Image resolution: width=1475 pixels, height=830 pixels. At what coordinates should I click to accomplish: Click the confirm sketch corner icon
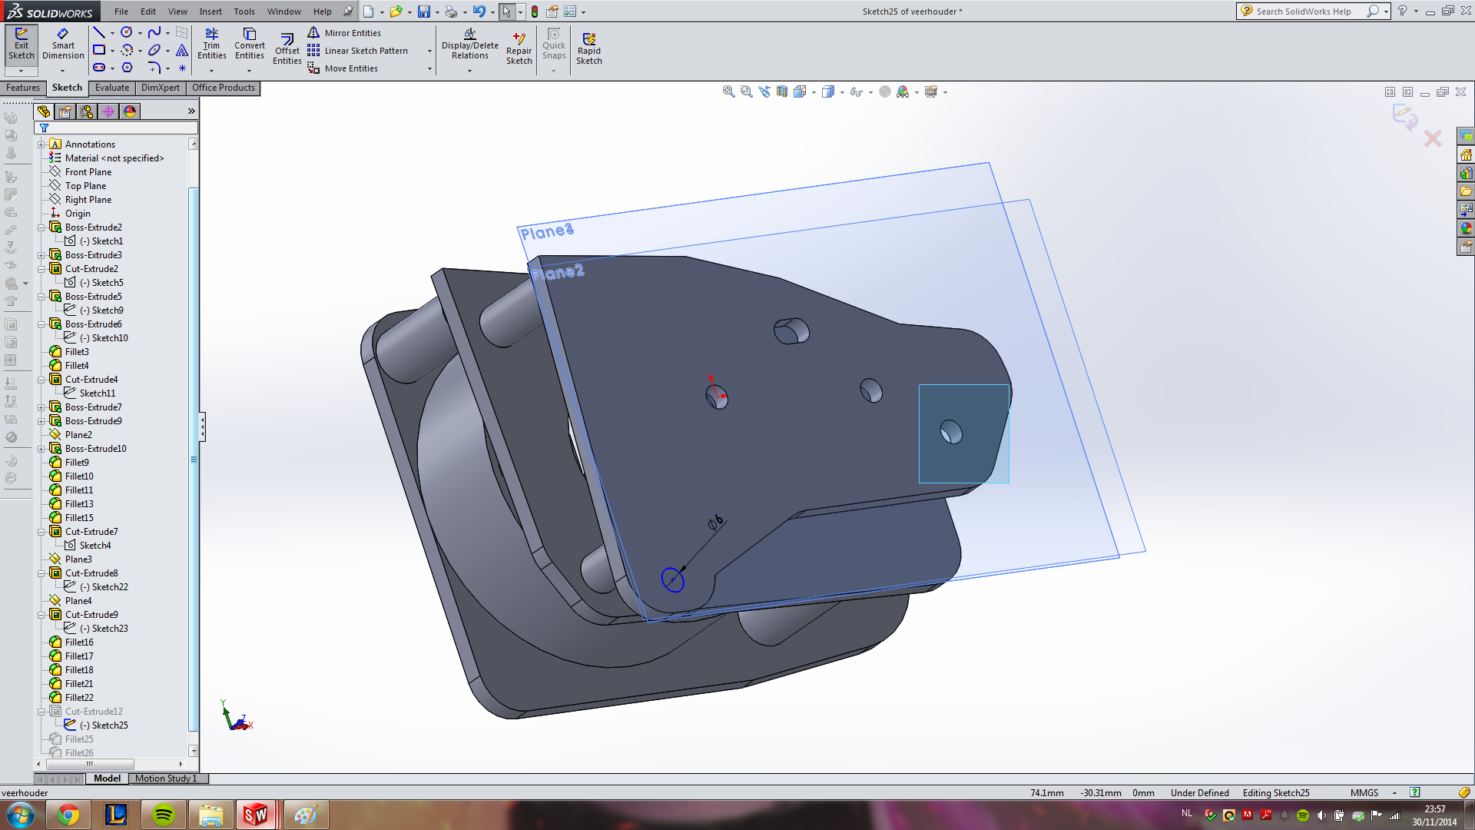[x=1405, y=118]
